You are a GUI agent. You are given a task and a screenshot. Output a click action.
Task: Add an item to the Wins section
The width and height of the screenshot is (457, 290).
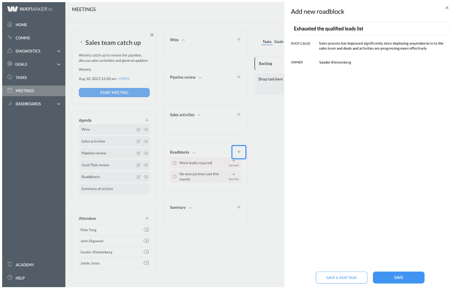(x=239, y=39)
